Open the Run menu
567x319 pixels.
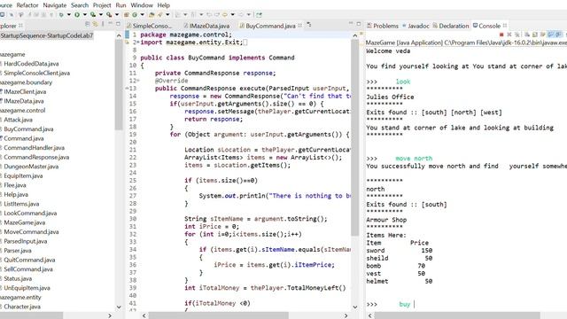pyautogui.click(x=120, y=5)
